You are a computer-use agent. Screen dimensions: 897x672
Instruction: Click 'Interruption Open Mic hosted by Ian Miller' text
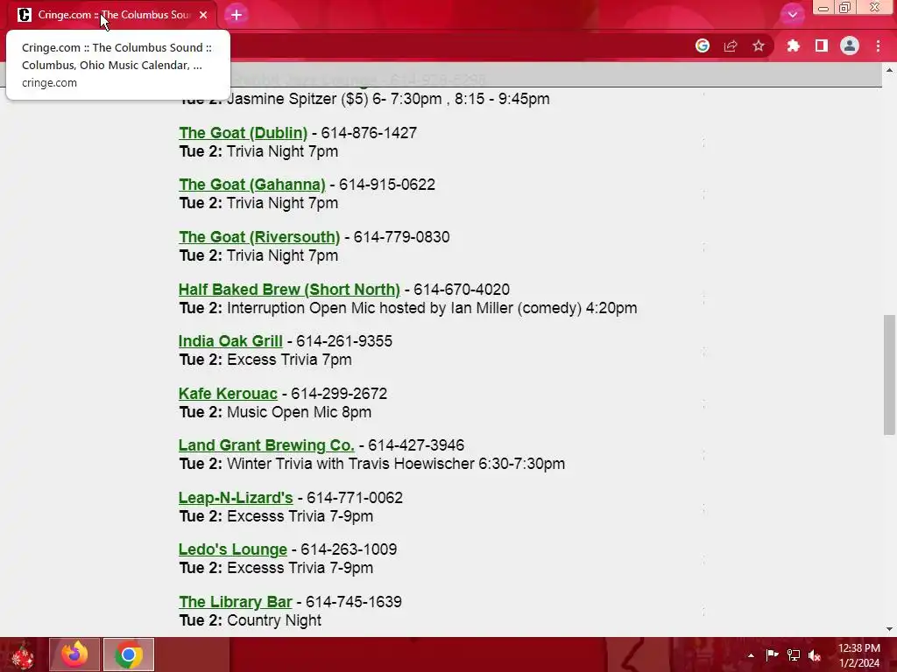[405, 308]
